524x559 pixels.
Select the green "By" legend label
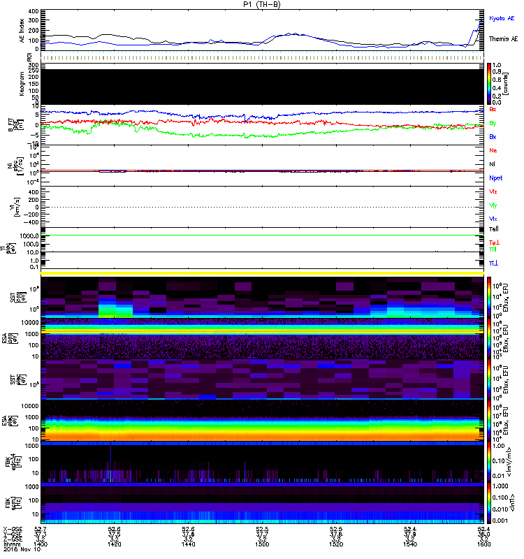pyautogui.click(x=493, y=124)
